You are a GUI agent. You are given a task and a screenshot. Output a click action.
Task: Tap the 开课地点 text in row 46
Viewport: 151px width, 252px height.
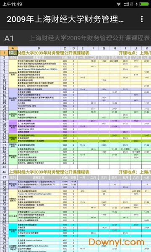pos(135,172)
